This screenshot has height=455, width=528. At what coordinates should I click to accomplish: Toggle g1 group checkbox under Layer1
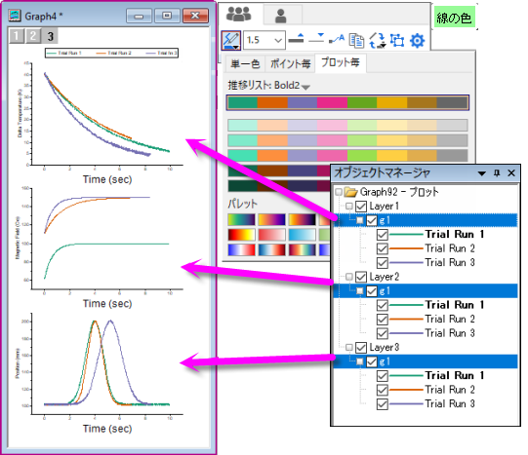click(372, 220)
